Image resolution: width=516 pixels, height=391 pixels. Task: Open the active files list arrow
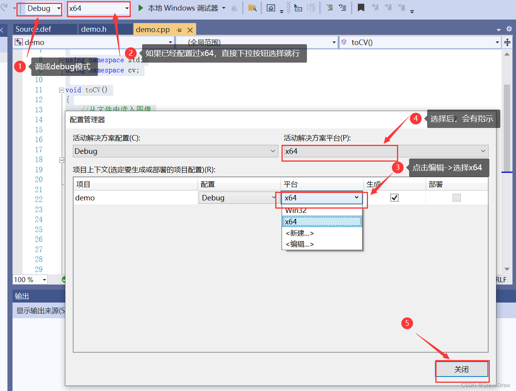[x=498, y=30]
